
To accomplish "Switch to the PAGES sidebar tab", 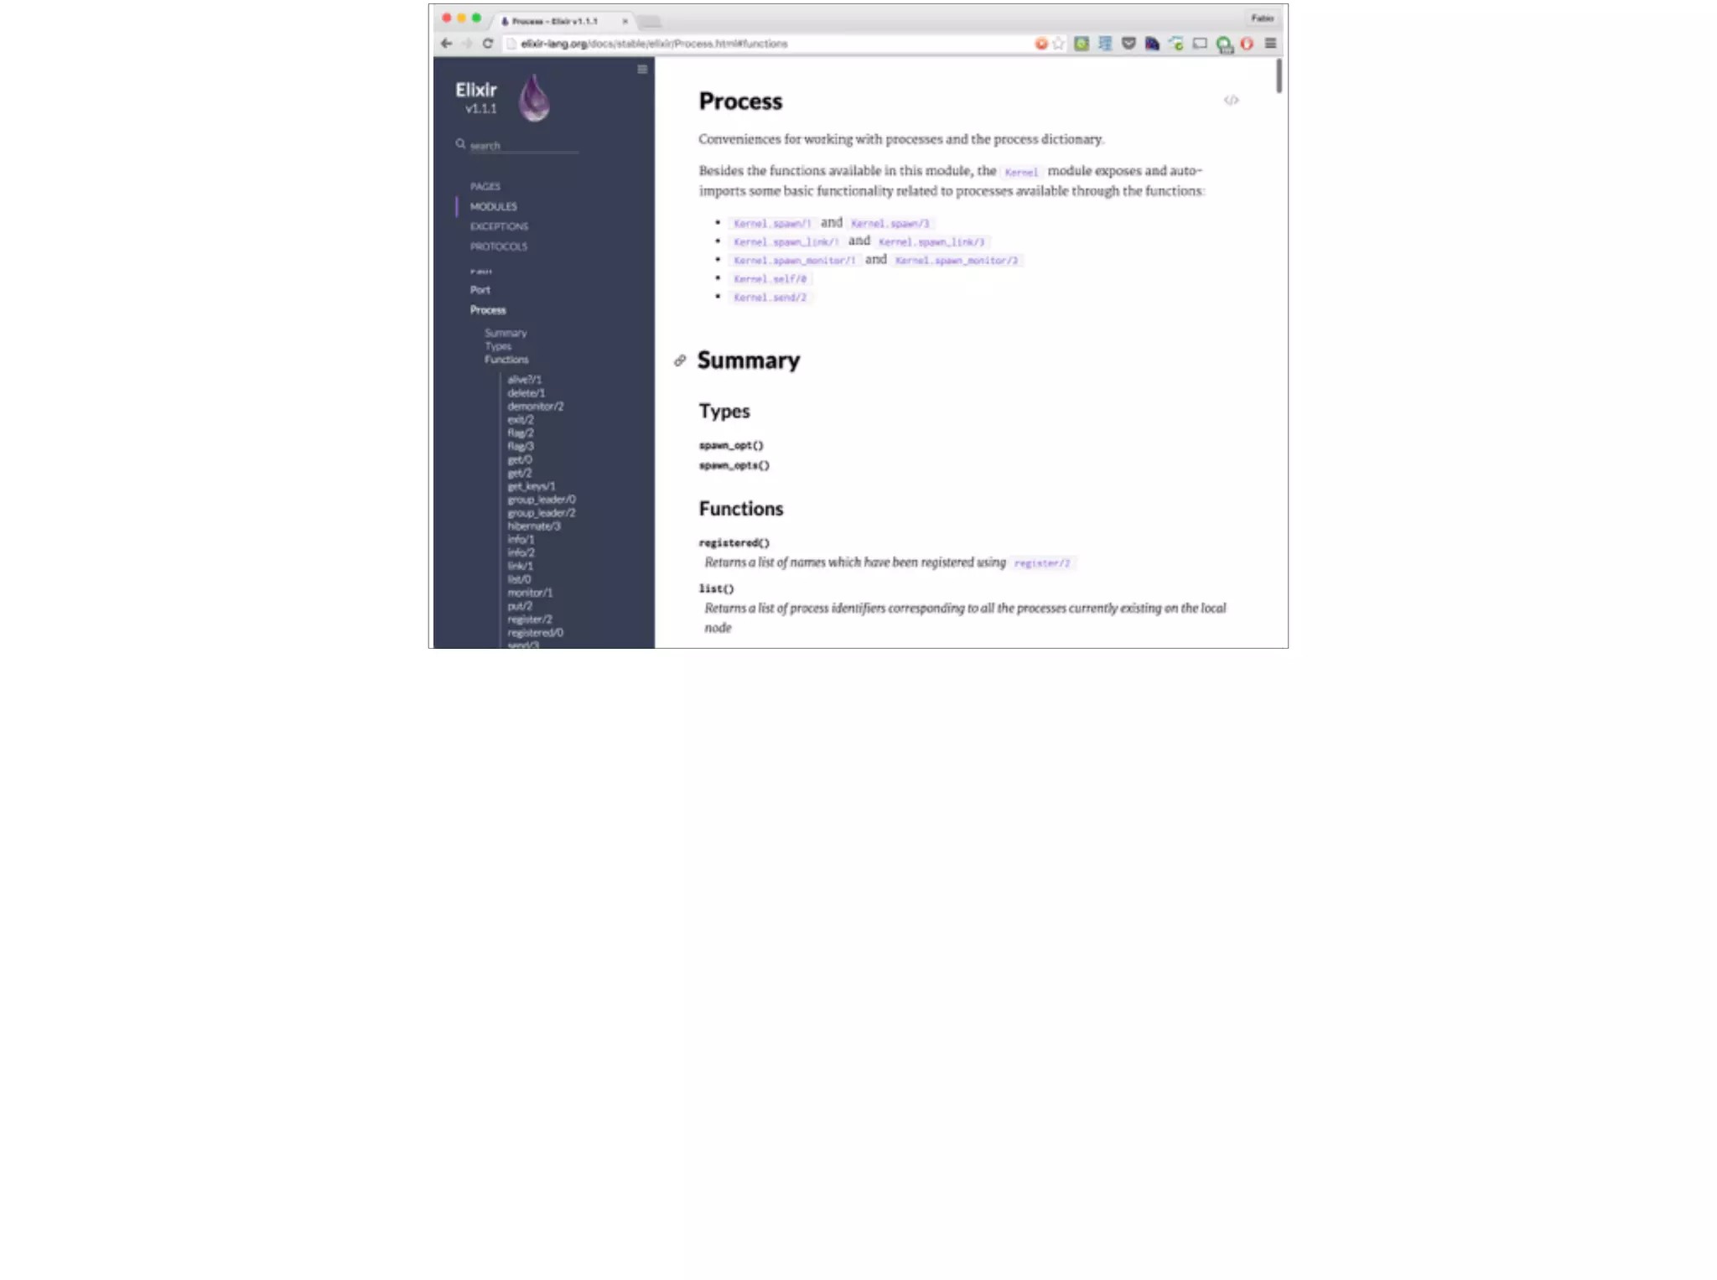I will [x=485, y=186].
